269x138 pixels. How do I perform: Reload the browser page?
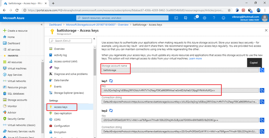(17, 10)
